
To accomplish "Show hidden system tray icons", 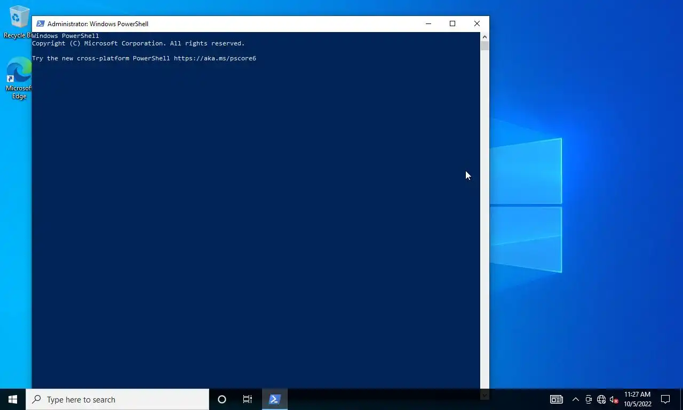I will 575,399.
